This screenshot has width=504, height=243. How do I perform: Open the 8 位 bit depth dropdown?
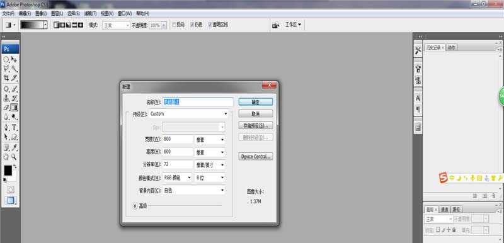tap(210, 178)
